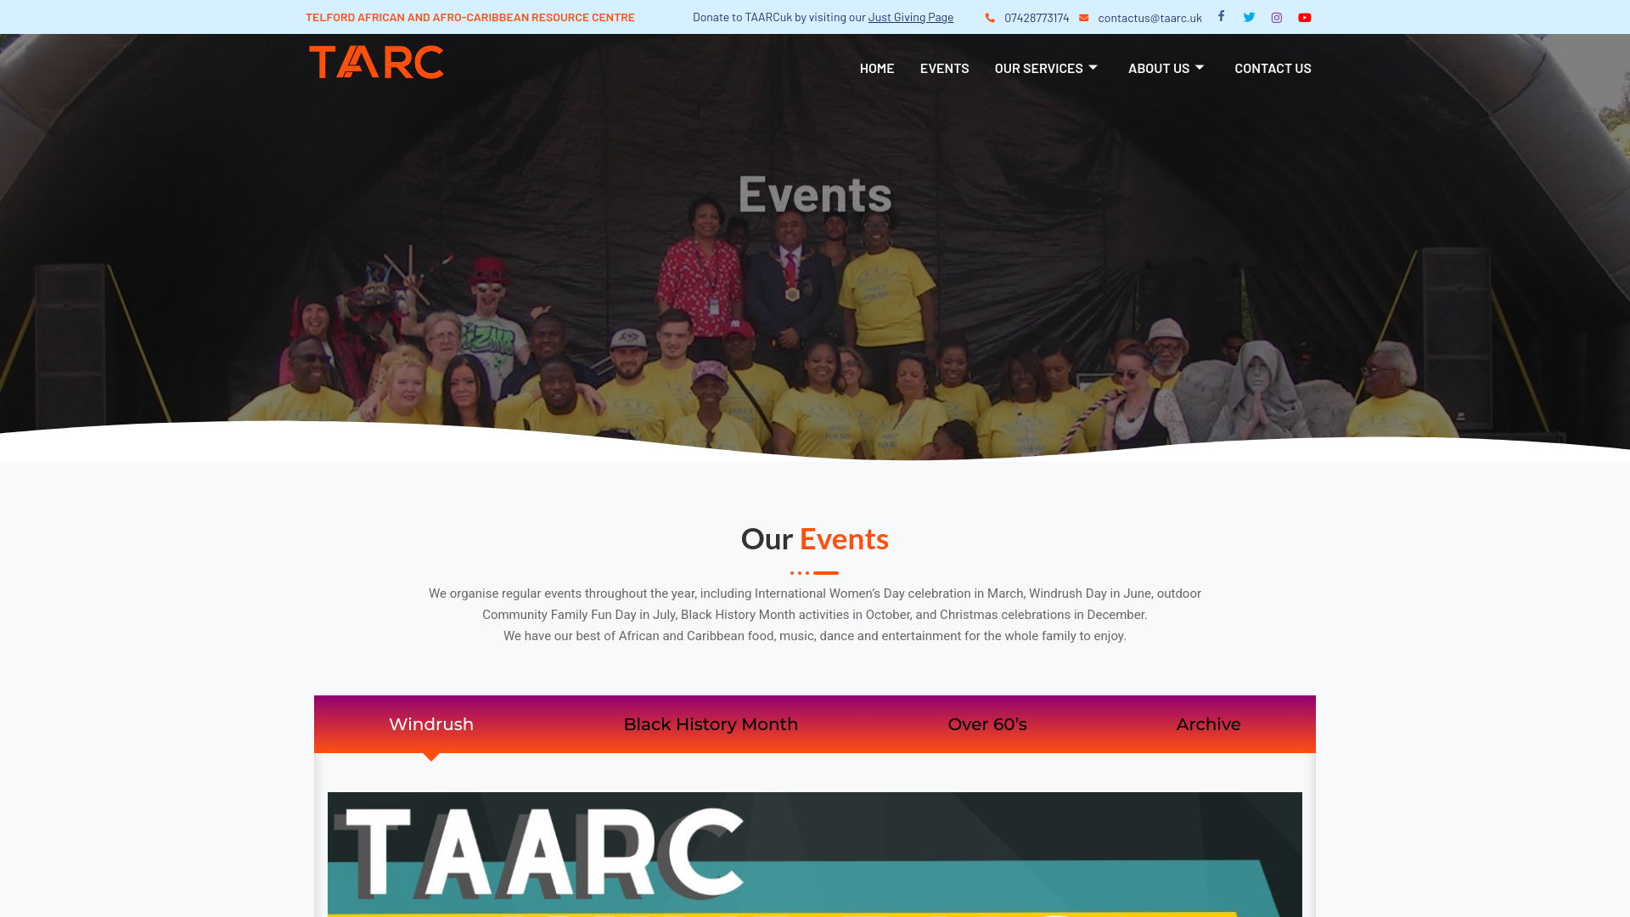This screenshot has height=917, width=1630.
Task: Switch to the Black History Month tab
Action: point(711,724)
